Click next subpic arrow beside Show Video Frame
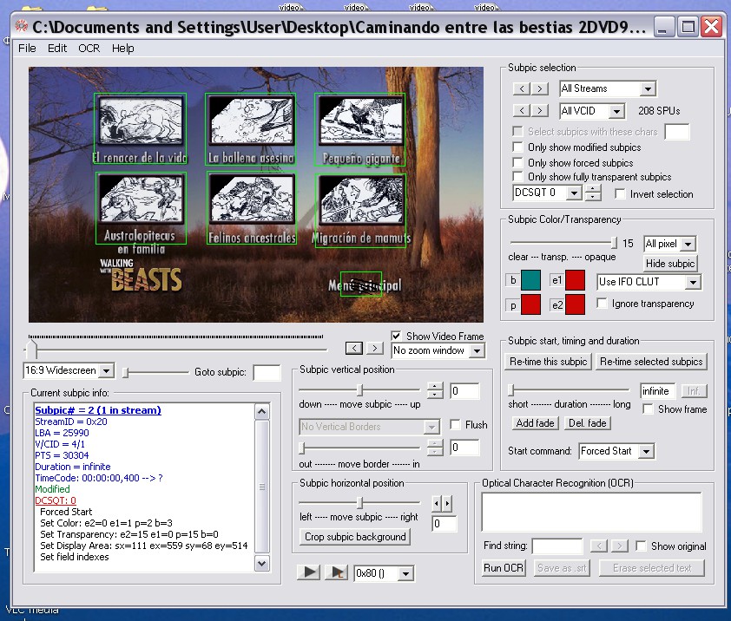Viewport: 731px width, 621px height. point(374,348)
